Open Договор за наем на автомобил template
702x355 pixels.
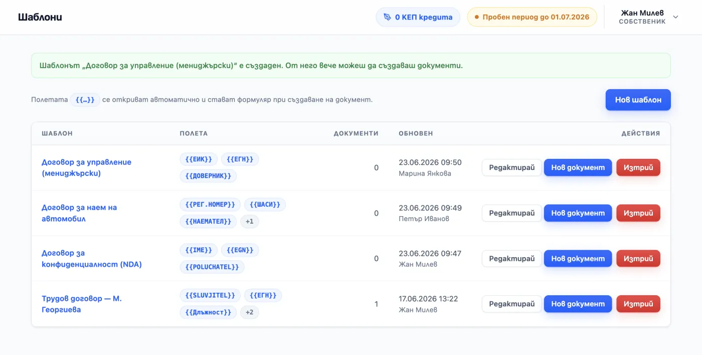[x=79, y=213]
